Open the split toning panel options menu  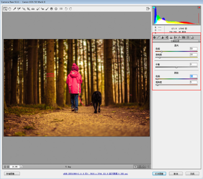[199, 41]
